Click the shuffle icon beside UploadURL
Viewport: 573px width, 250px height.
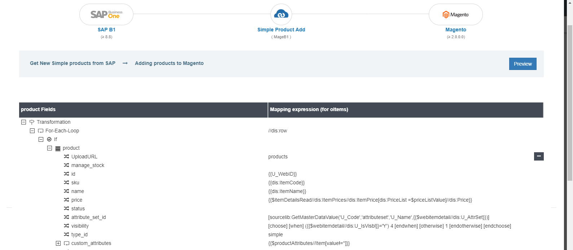[66, 157]
